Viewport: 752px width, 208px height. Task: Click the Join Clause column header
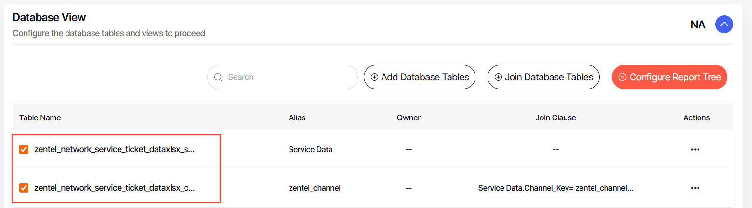point(555,117)
